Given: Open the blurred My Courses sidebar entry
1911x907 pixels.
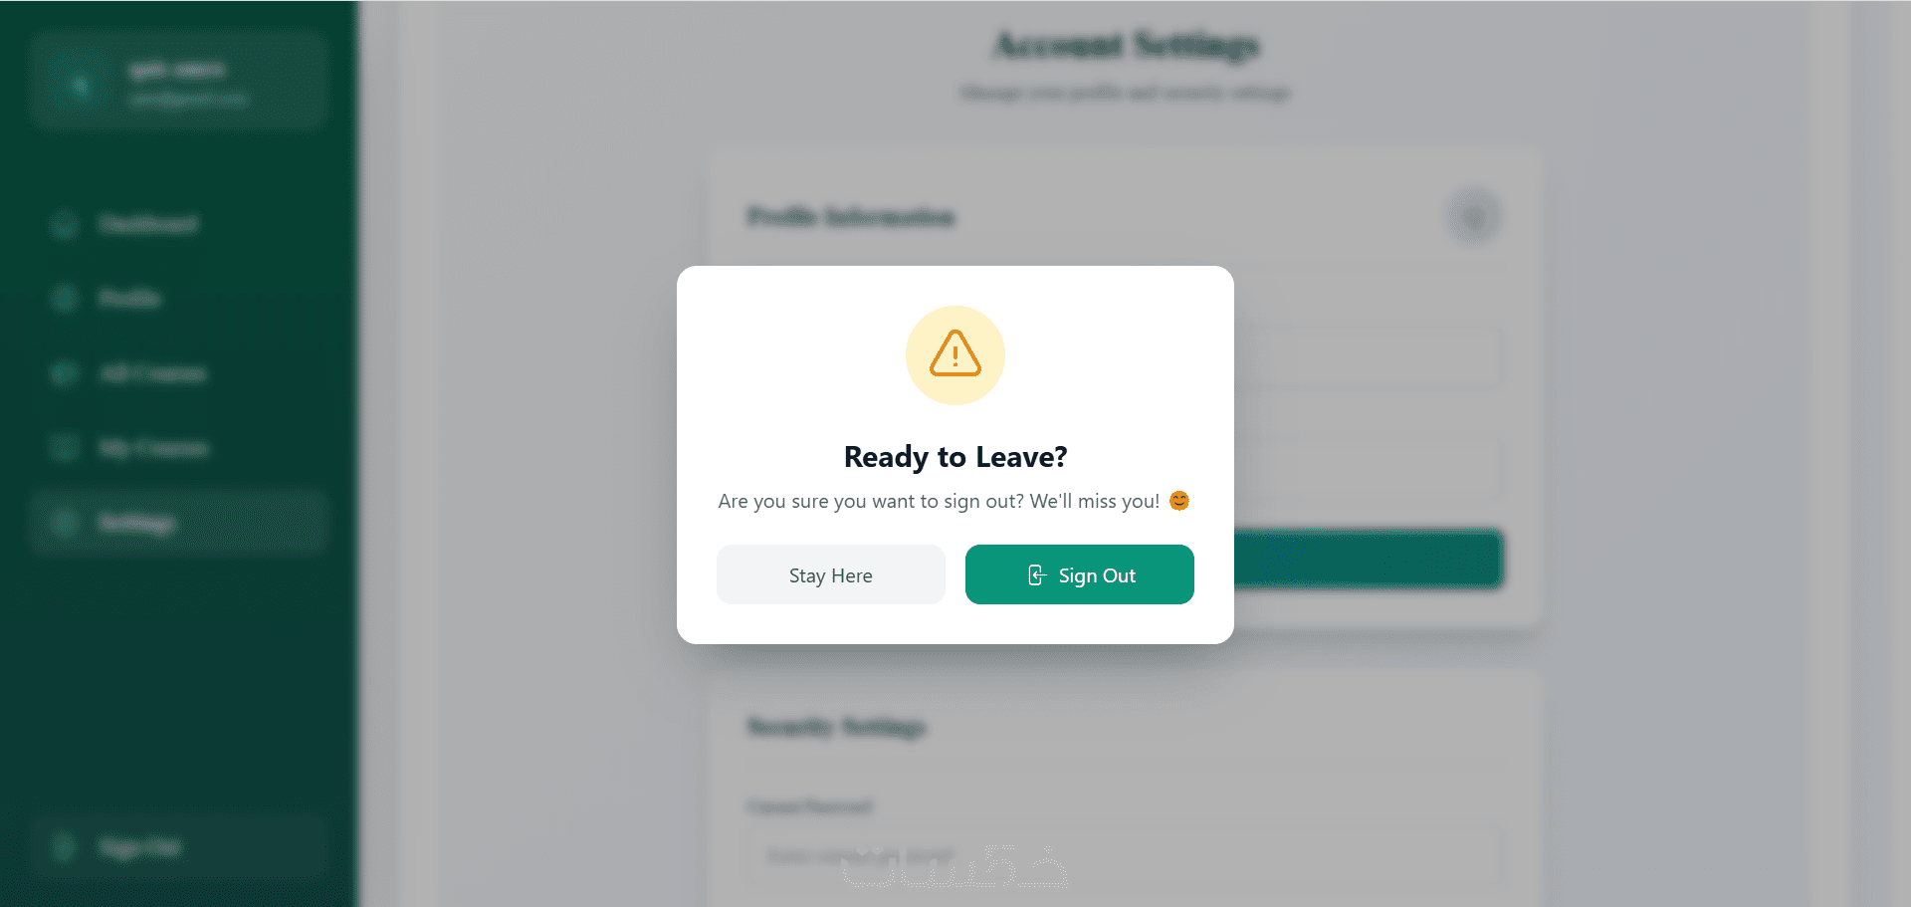Looking at the screenshot, I should point(179,448).
